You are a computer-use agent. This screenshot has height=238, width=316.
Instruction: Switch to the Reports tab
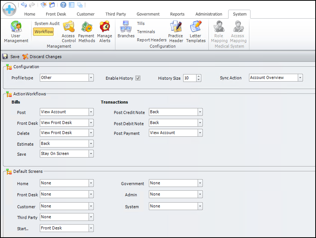pyautogui.click(x=177, y=14)
